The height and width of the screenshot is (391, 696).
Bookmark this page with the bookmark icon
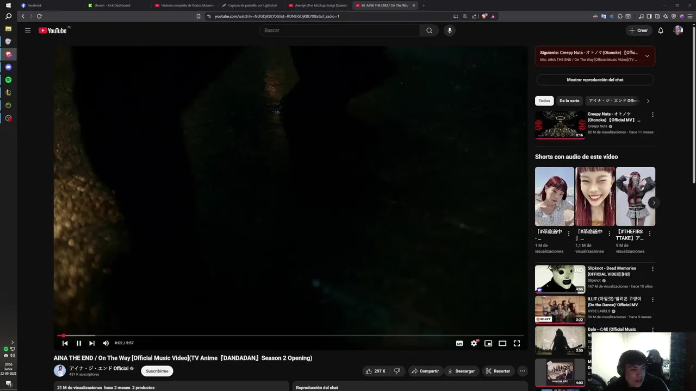[x=198, y=16]
